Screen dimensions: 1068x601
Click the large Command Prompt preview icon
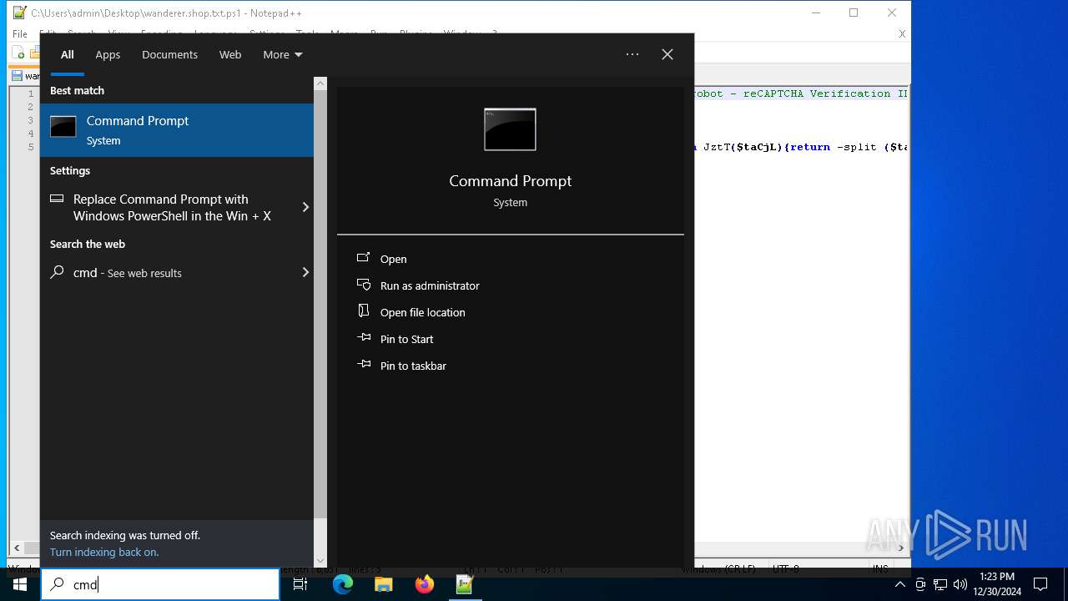click(x=510, y=129)
